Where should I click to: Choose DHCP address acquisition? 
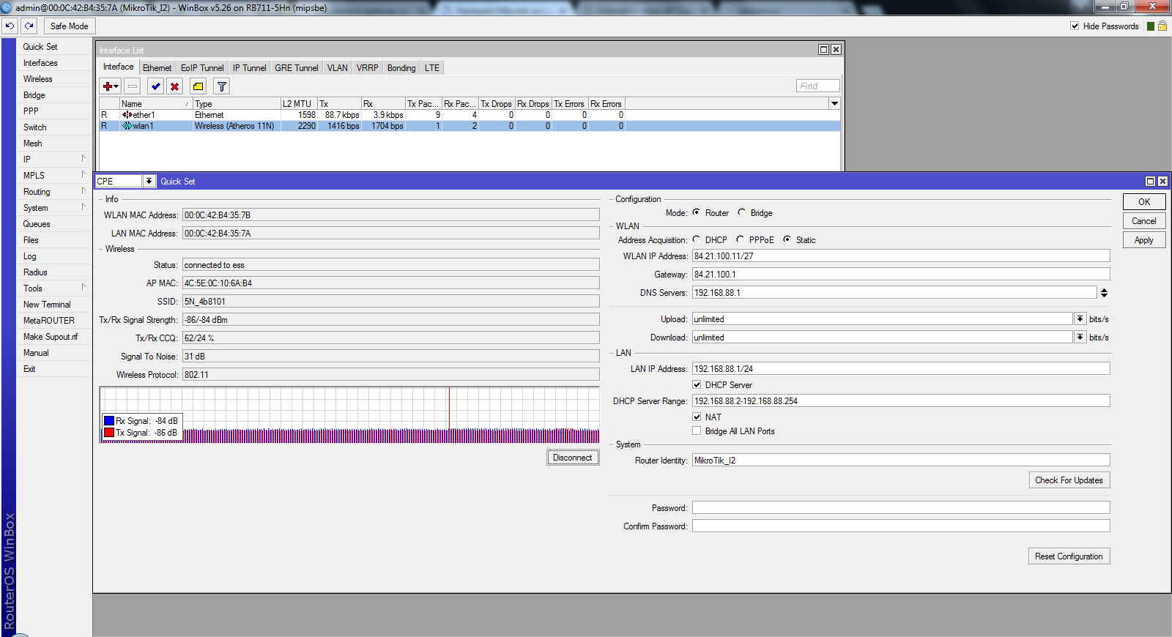point(696,239)
